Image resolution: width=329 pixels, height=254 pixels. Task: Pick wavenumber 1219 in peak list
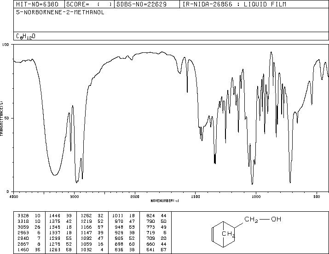86,221
